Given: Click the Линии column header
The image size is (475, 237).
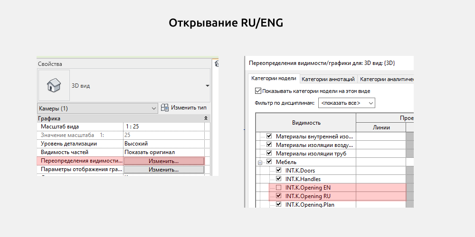Looking at the screenshot, I should 381,128.
